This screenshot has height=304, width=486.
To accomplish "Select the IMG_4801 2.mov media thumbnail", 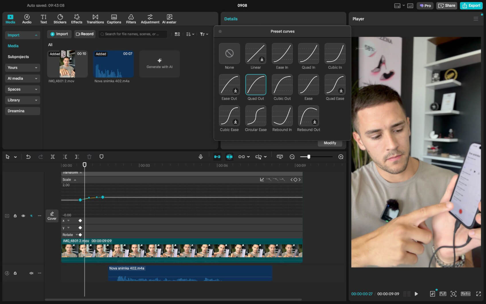I will point(67,64).
